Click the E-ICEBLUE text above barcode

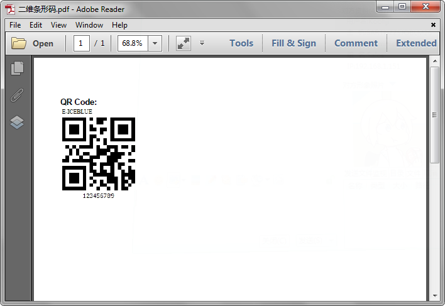coord(77,111)
